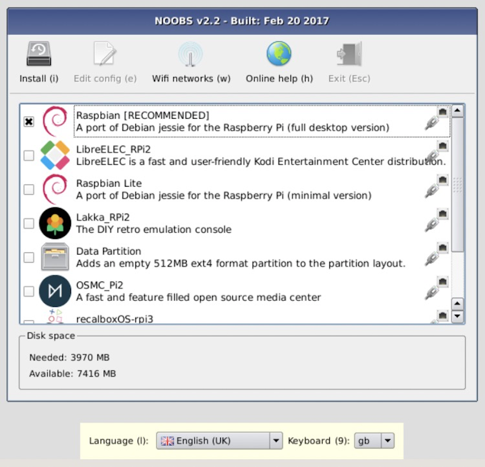Image resolution: width=485 pixels, height=467 pixels.
Task: Open the Language dropdown showing English (UK)
Action: [219, 441]
